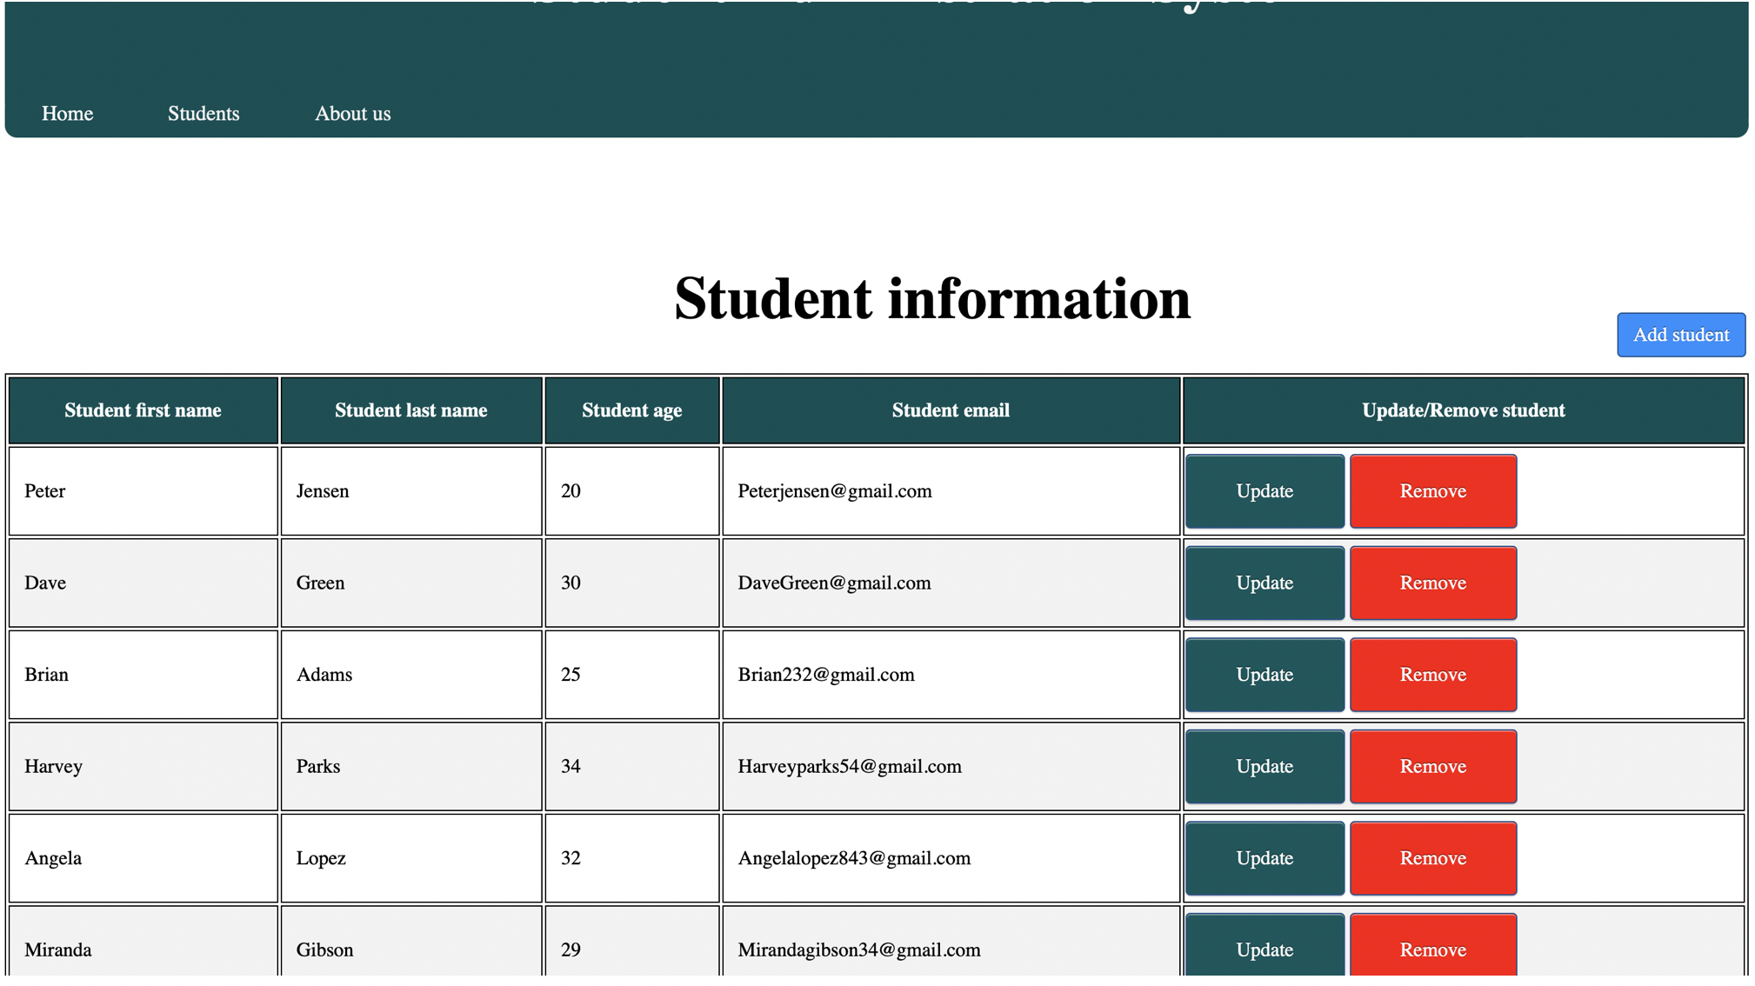Select the Peterjensen@gmail.com email cell

951,491
